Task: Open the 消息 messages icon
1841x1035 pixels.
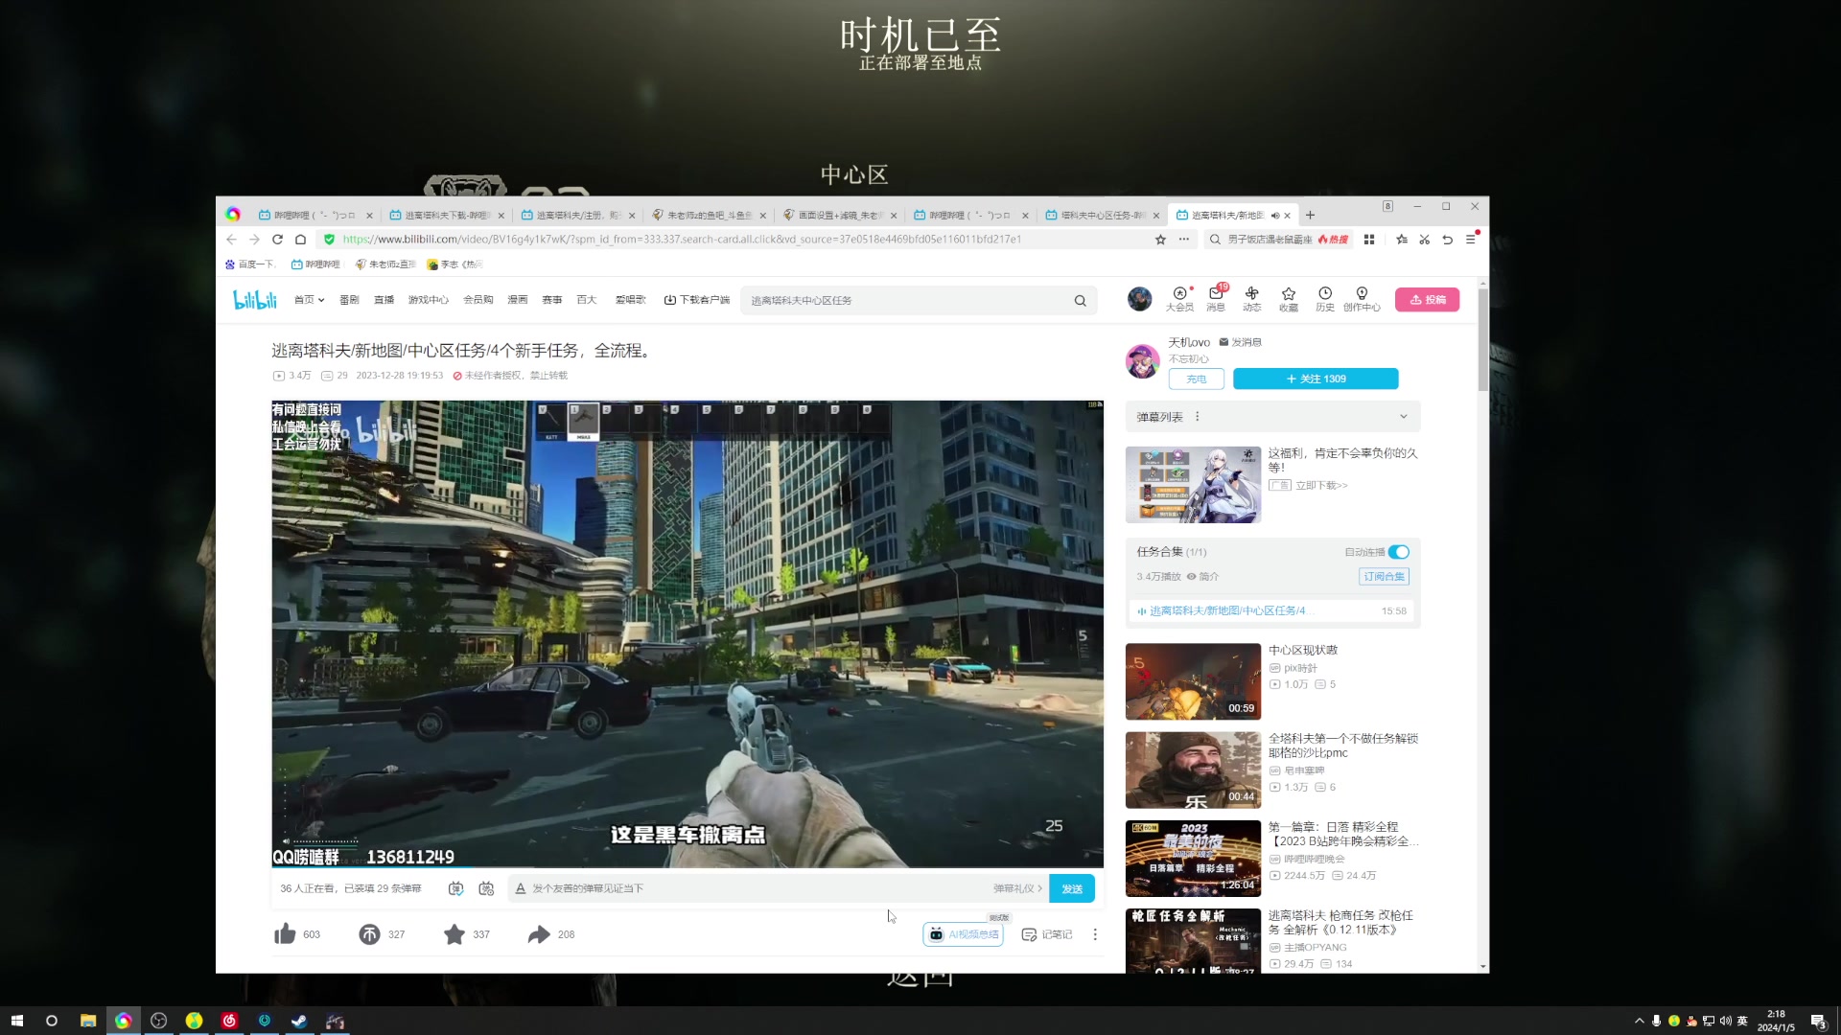Action: tap(1216, 299)
